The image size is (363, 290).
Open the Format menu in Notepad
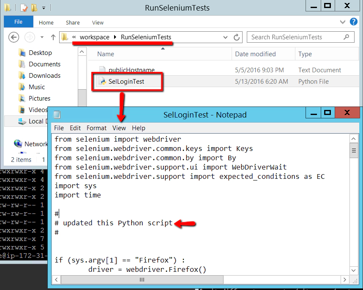coord(96,128)
